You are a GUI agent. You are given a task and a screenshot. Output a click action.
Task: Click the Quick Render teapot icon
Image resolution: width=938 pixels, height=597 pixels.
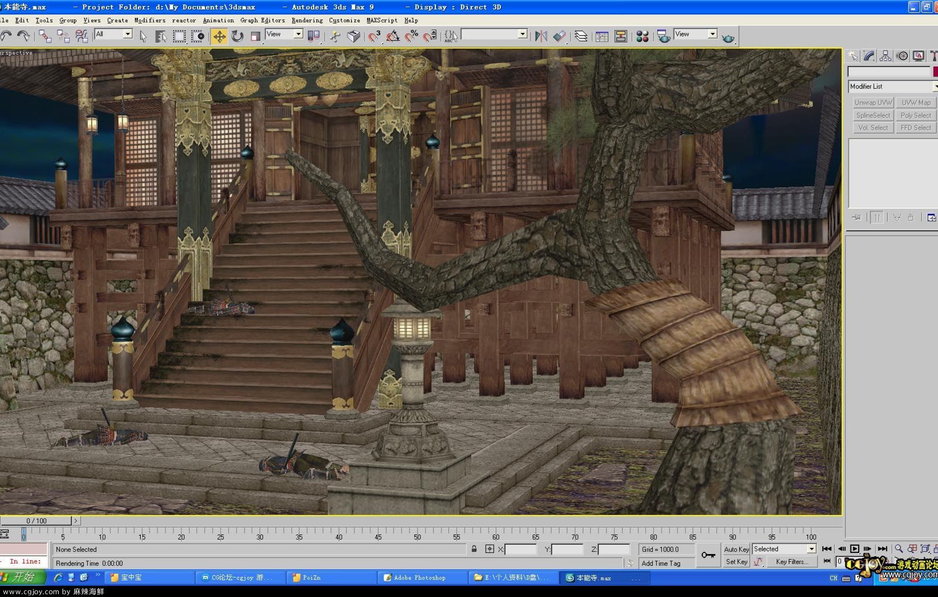728,37
